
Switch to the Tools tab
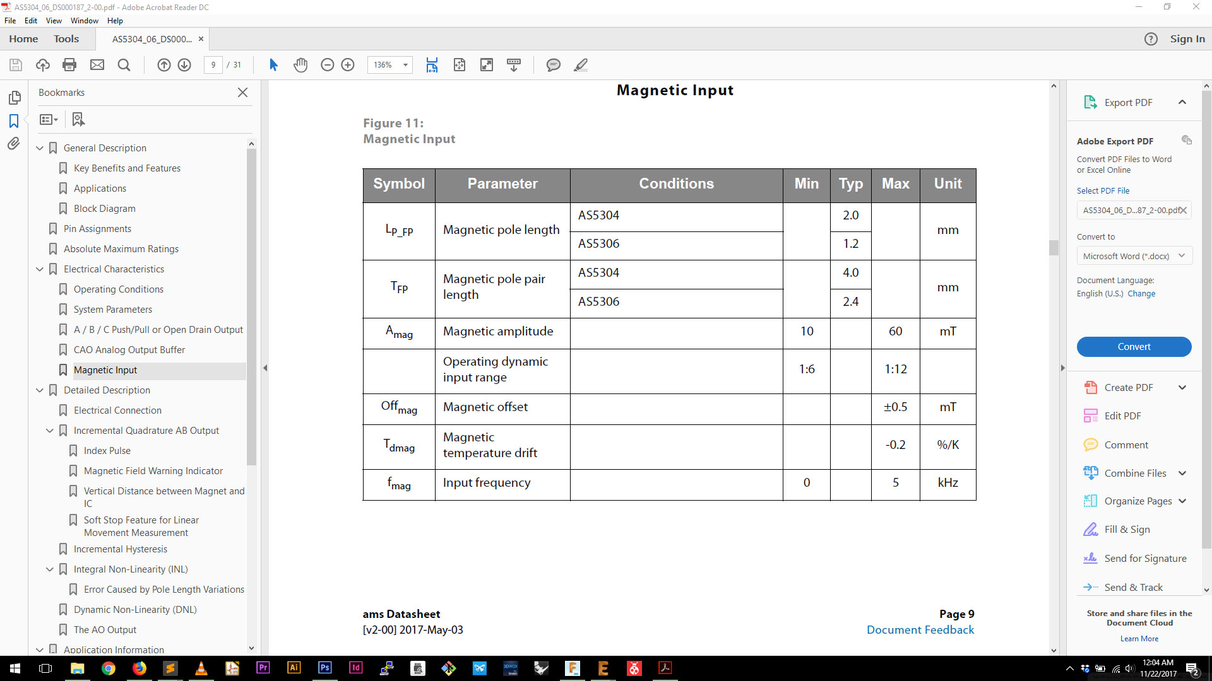point(66,39)
